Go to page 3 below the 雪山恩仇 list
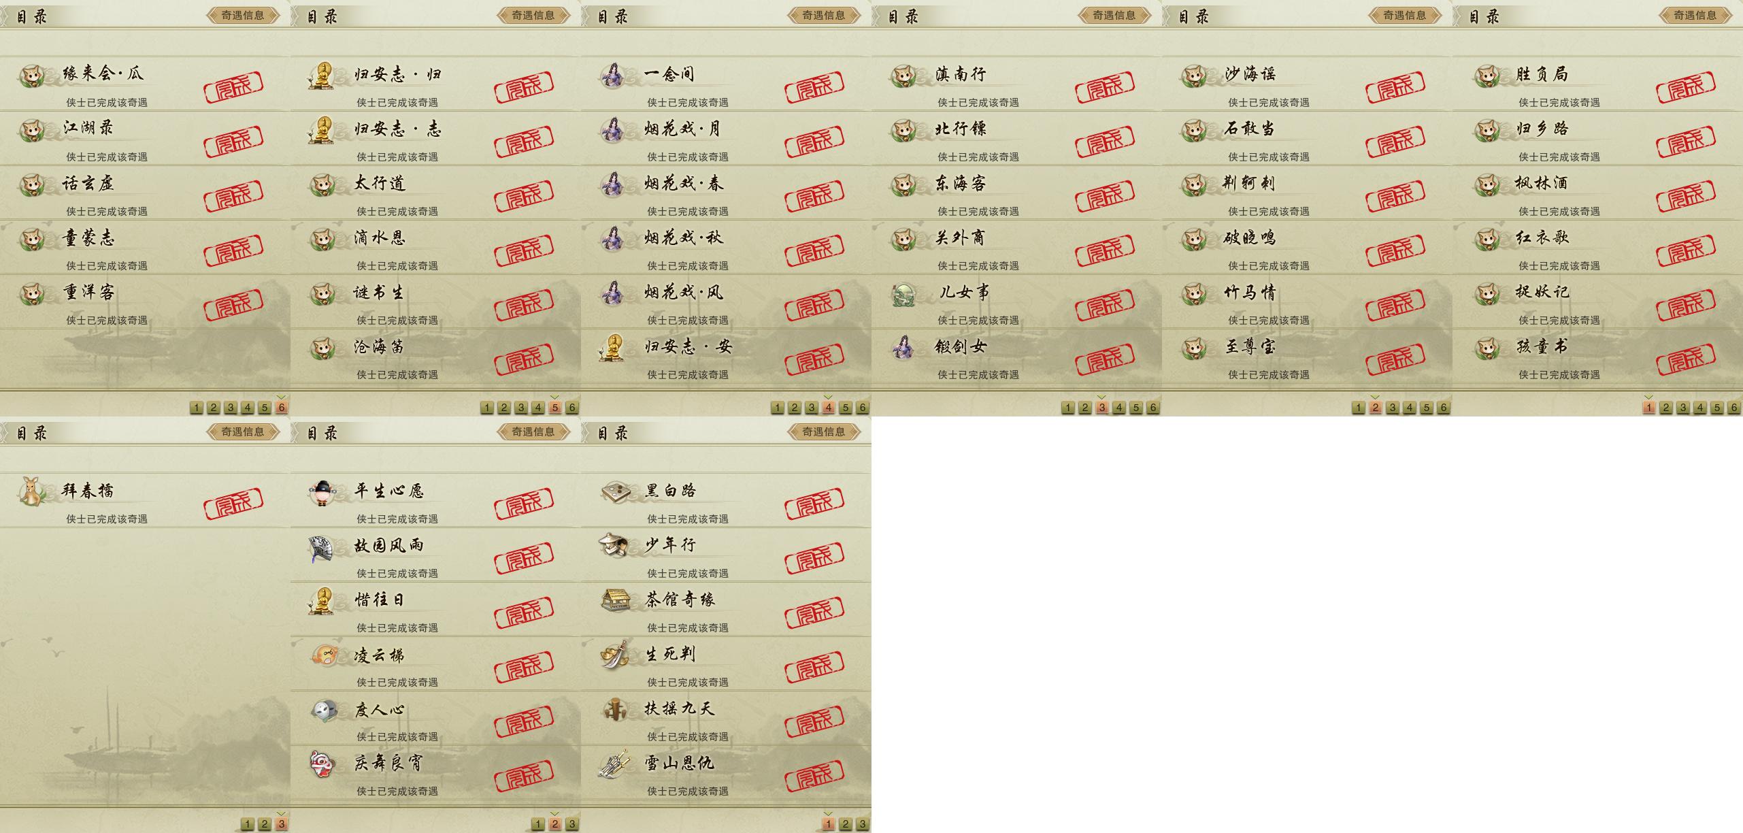 (x=862, y=824)
